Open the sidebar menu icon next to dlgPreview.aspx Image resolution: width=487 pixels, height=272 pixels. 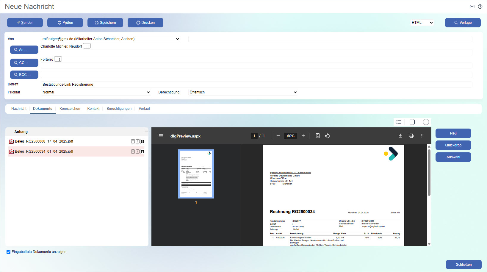pos(161,135)
